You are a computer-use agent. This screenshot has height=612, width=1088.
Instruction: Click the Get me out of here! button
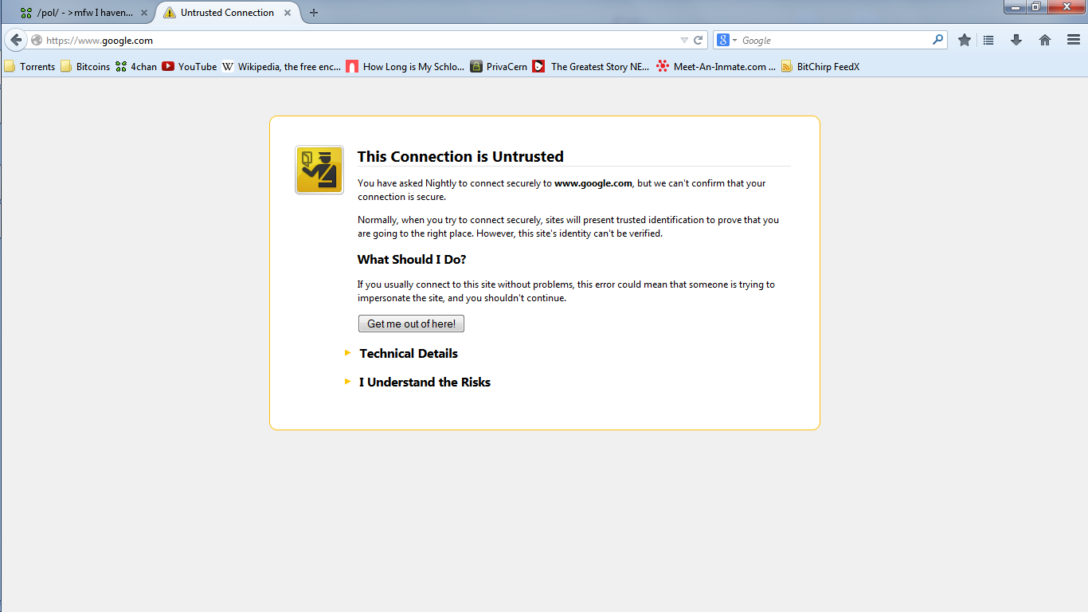[411, 324]
